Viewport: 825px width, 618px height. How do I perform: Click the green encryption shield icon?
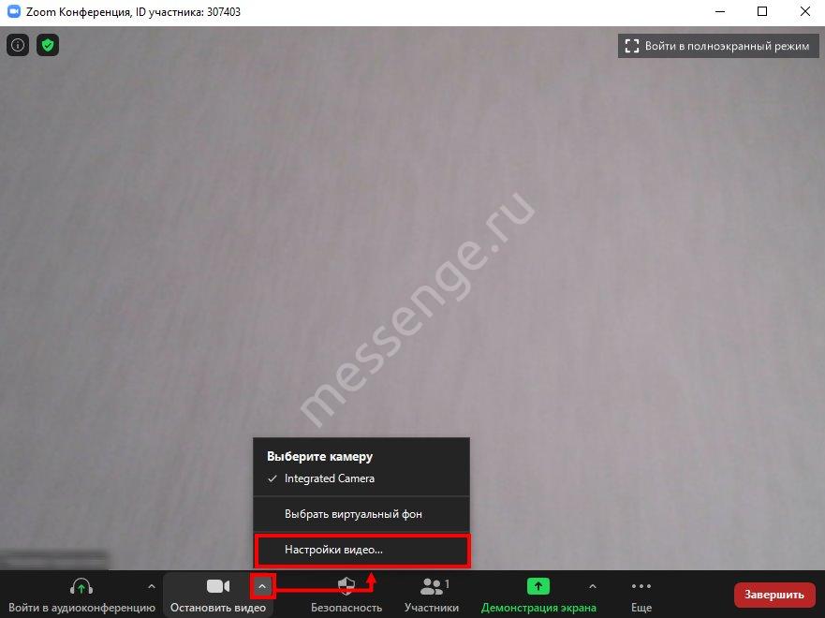click(47, 45)
